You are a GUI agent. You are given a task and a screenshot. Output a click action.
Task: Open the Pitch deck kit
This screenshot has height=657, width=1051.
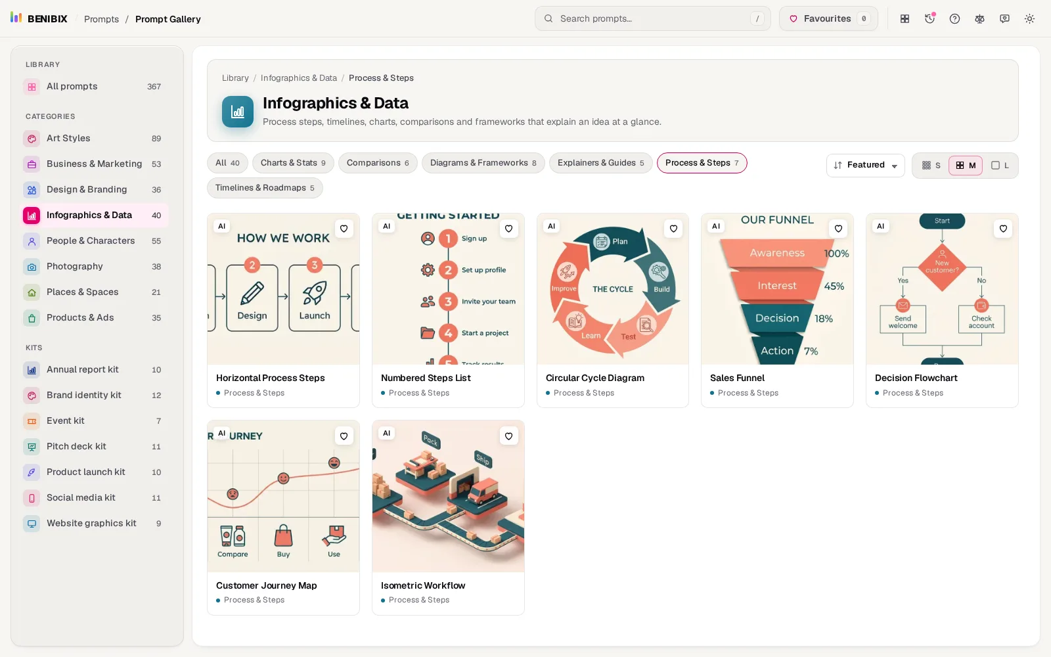tap(95, 447)
